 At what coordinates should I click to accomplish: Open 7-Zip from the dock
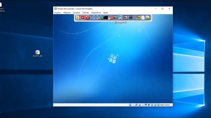[x=125, y=17]
